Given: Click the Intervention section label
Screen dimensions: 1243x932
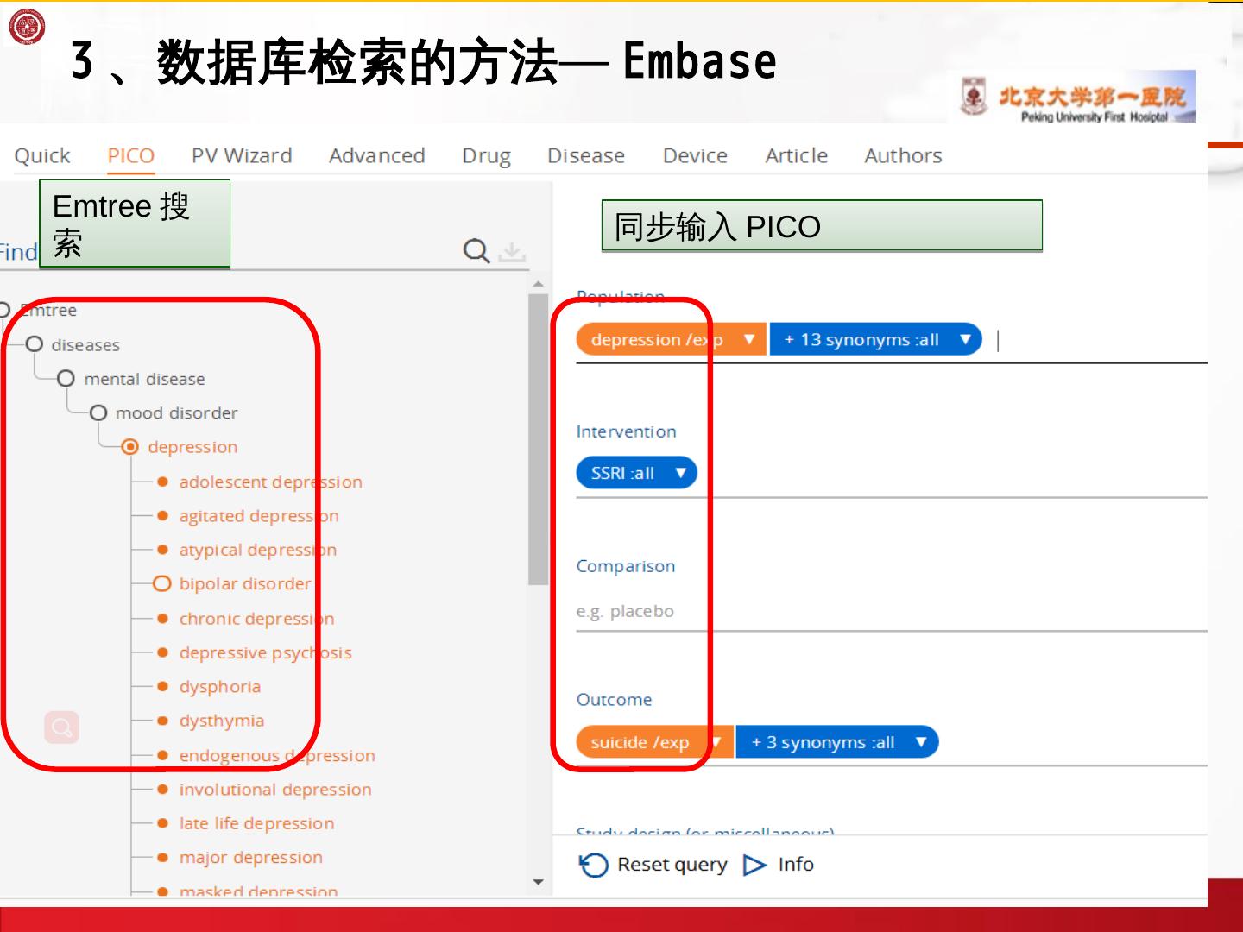Looking at the screenshot, I should tap(627, 431).
